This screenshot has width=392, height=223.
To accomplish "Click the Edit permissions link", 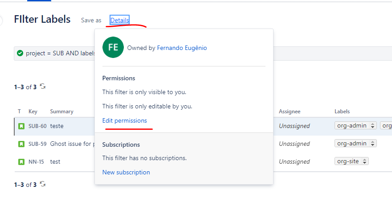I will 124,120.
